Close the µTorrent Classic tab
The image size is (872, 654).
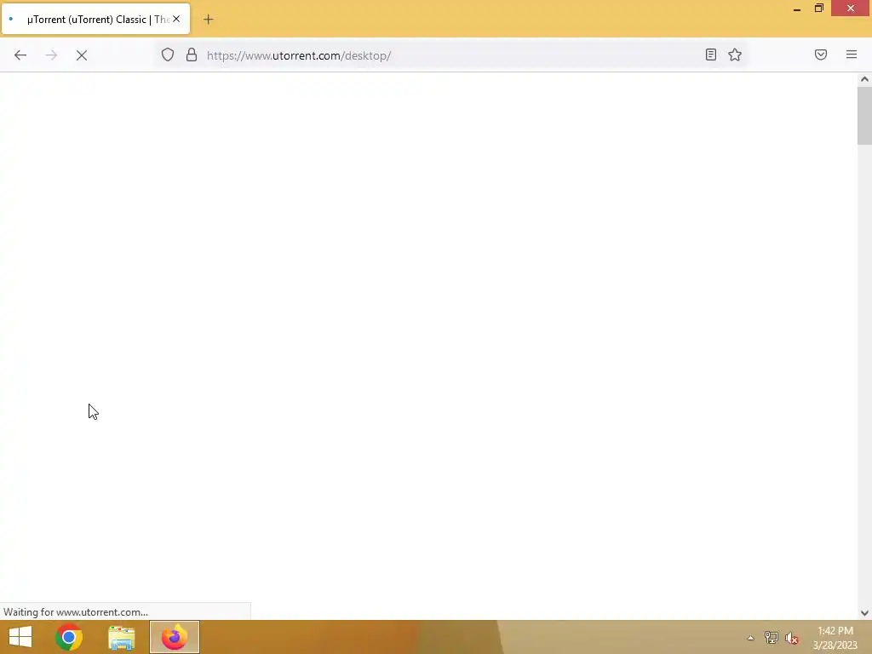(x=176, y=19)
